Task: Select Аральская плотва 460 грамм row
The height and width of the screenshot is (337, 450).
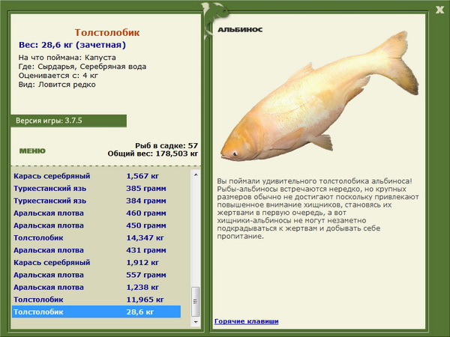Action: point(97,213)
